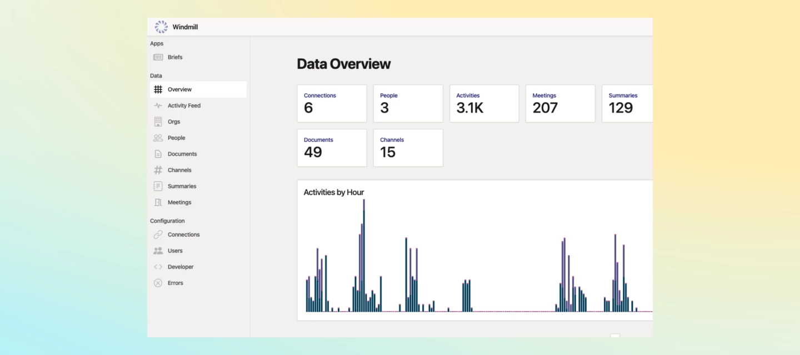800x355 pixels.
Task: Click the Windmill title text
Action: 185,27
